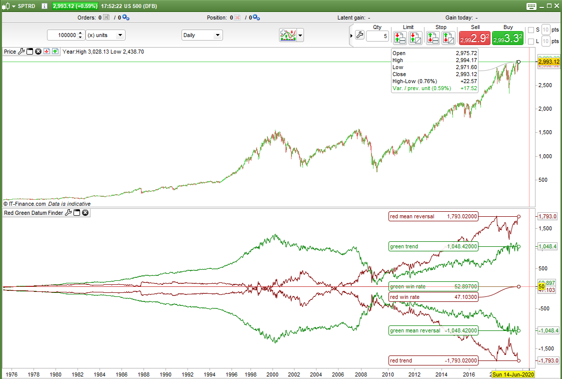Screen dimensions: 562x379
Task: Open Price panel wrench settings
Action: coord(21,52)
